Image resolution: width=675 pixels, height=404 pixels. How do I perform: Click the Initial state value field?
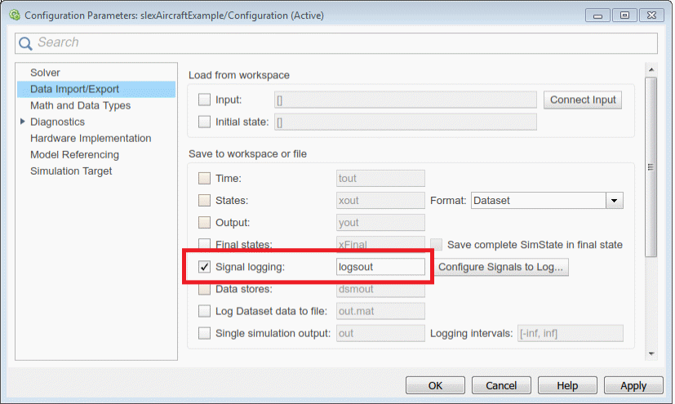[x=406, y=122]
